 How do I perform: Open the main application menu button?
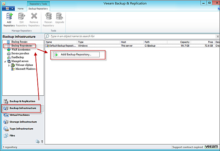pyautogui.click(x=8, y=8)
